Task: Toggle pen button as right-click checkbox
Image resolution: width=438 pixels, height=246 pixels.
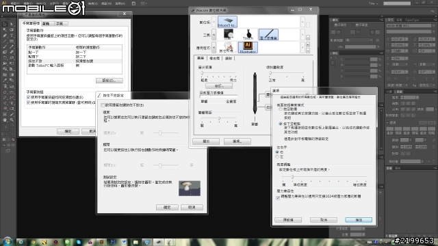Action: [29, 97]
